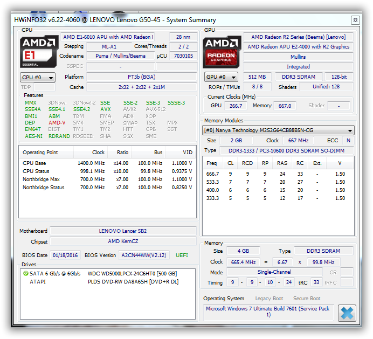The image size is (373, 339).
Task: Select the 666.7 MHz timing row
Action: (x=278, y=174)
